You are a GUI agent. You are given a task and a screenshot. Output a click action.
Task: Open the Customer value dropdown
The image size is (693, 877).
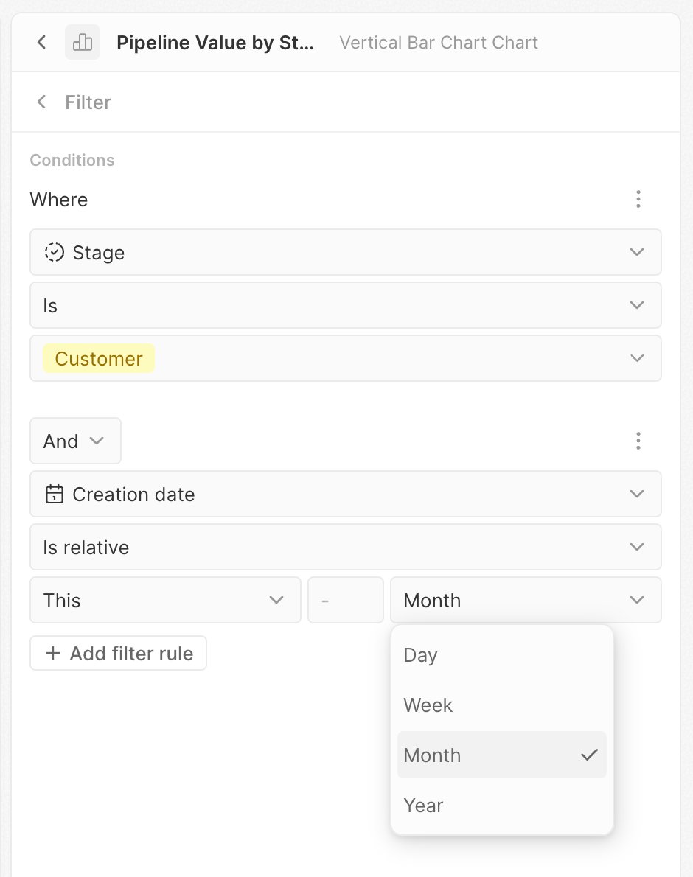(346, 358)
